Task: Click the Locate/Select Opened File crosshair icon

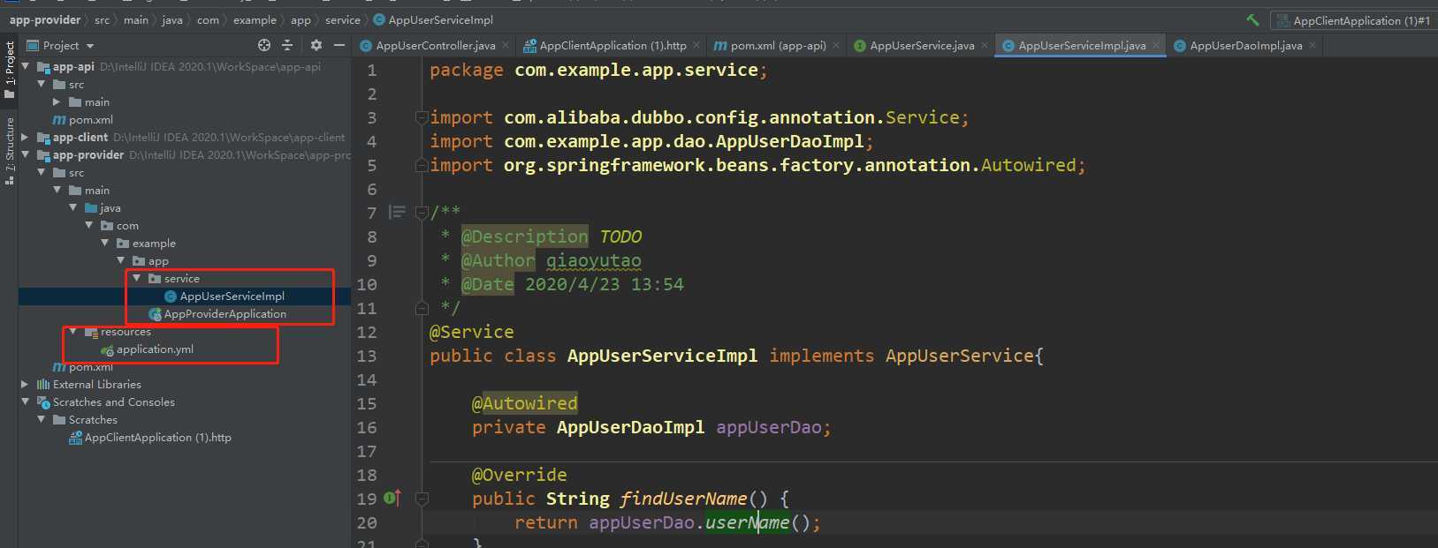Action: click(x=263, y=45)
